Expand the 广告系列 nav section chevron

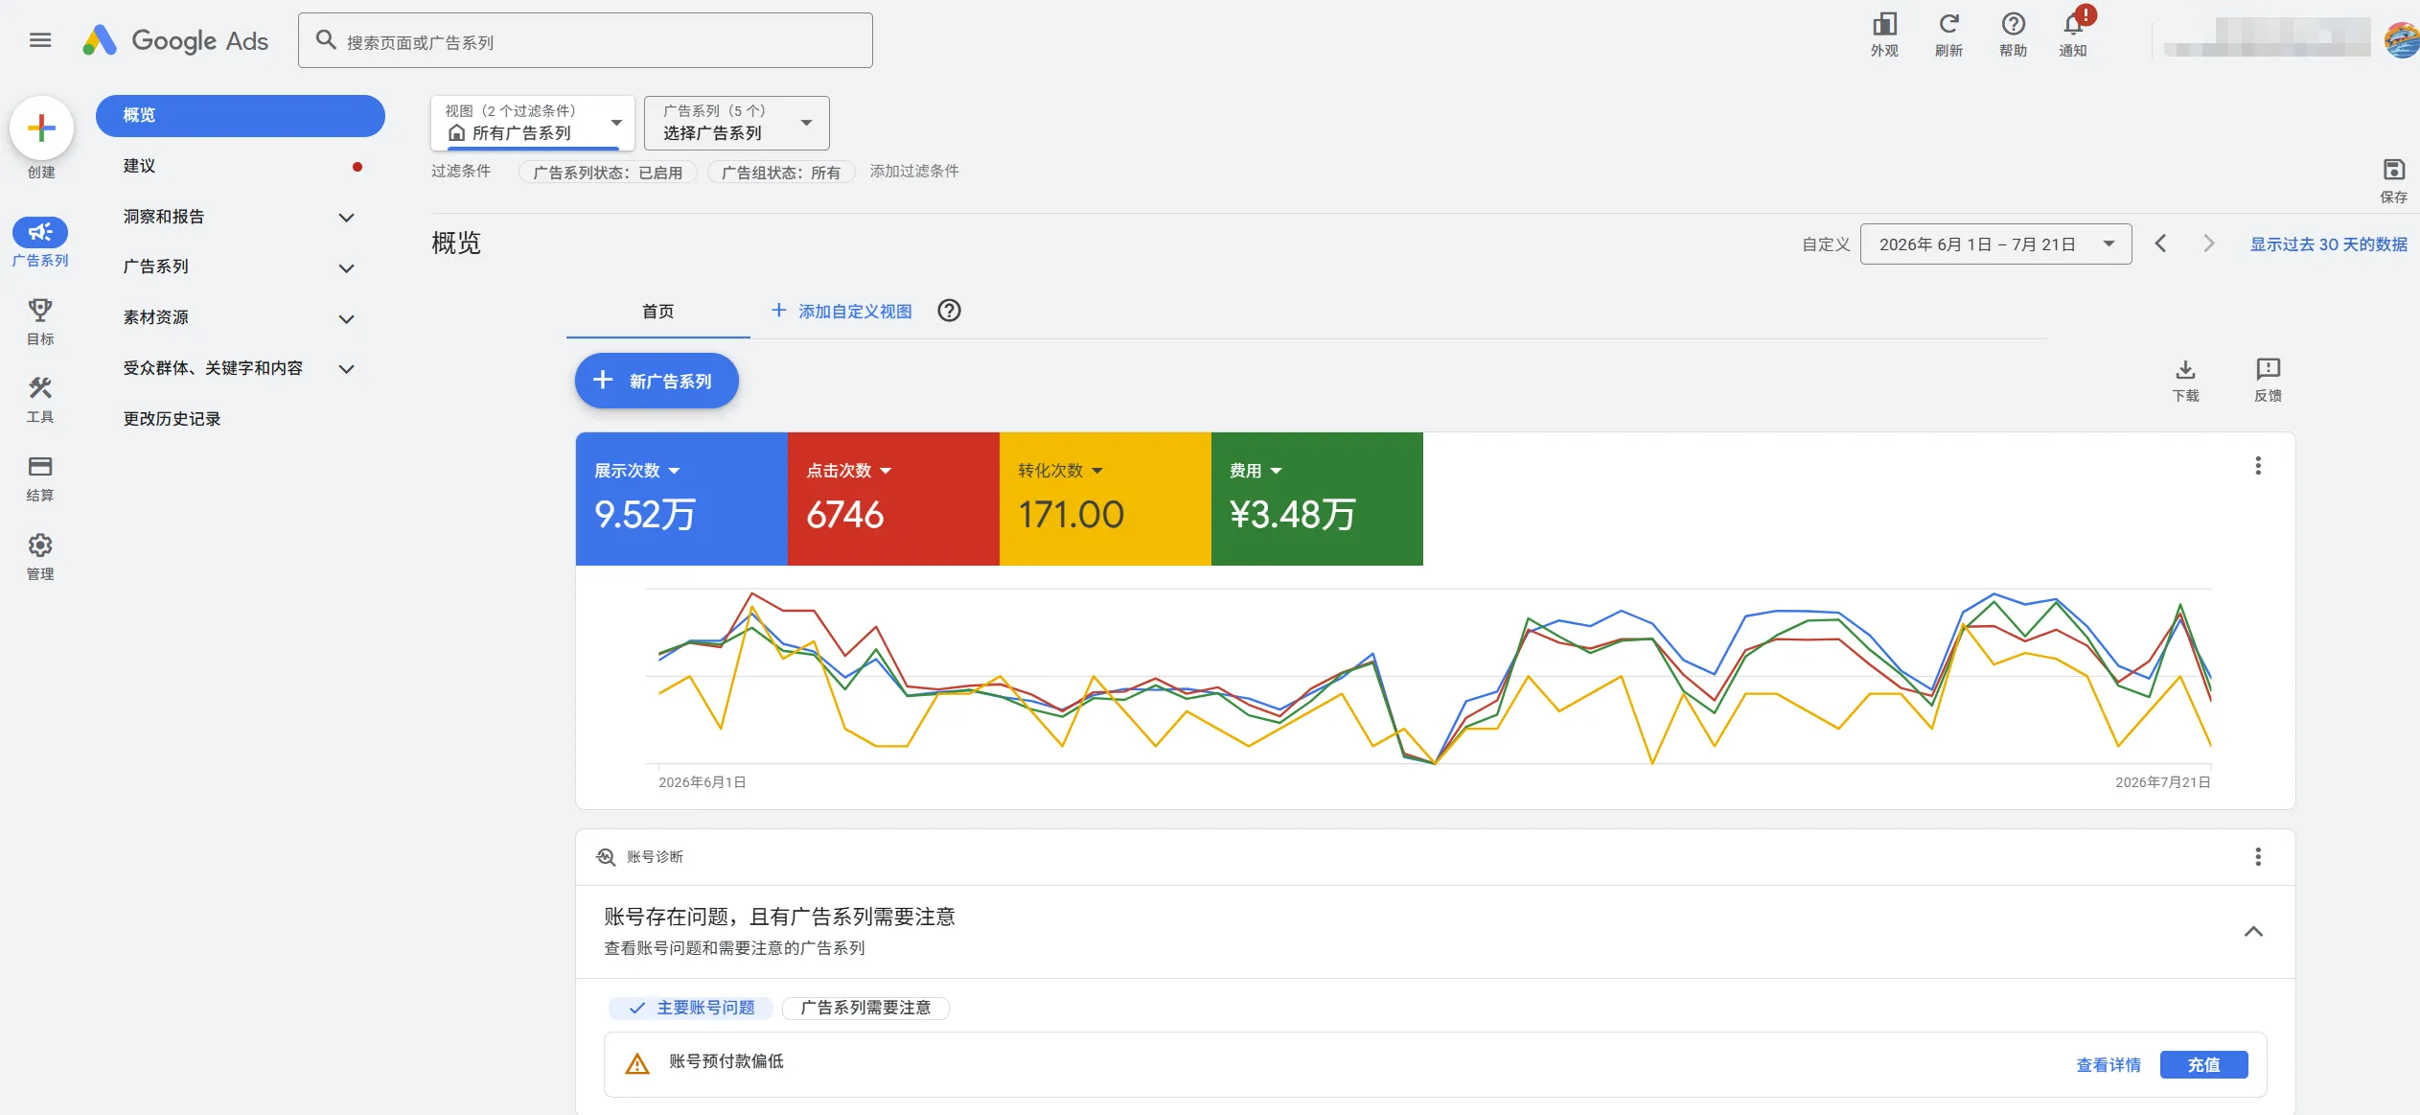[347, 268]
